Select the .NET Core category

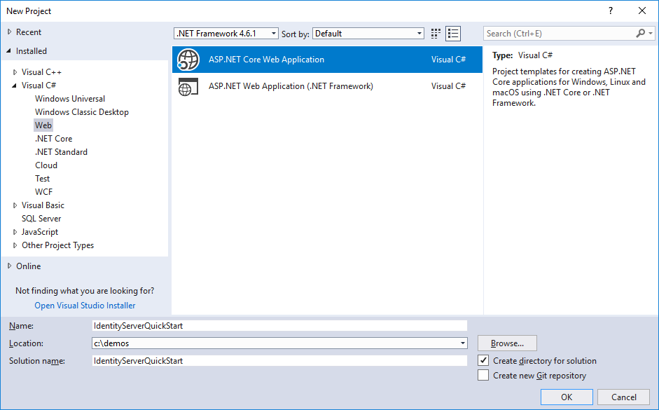53,138
